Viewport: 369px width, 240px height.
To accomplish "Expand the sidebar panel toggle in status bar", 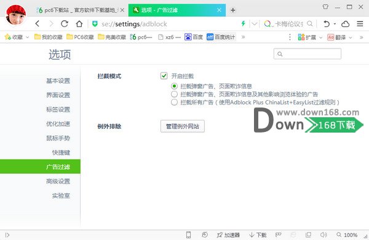I will tap(7, 235).
